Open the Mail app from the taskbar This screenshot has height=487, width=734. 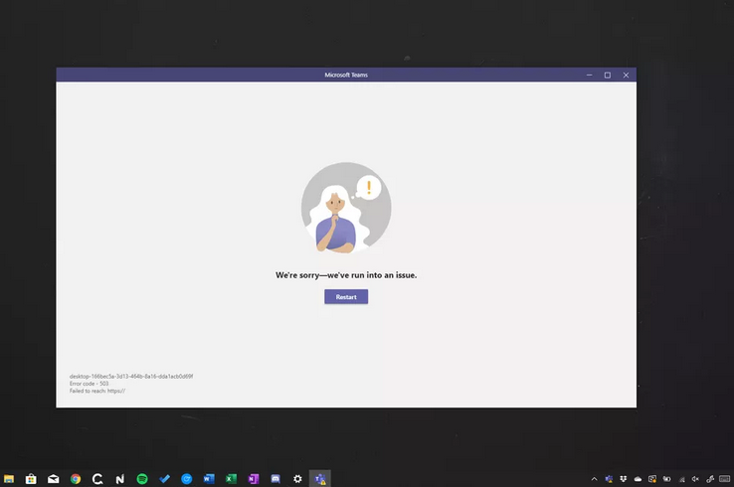[x=54, y=479]
